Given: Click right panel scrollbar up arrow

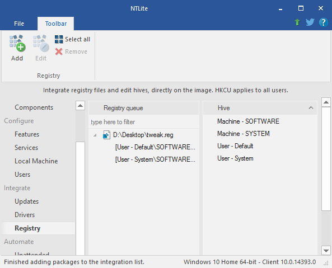Looking at the screenshot, I should click(326, 102).
